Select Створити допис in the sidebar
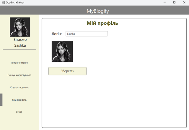This screenshot has height=130, width=189. tap(19, 87)
